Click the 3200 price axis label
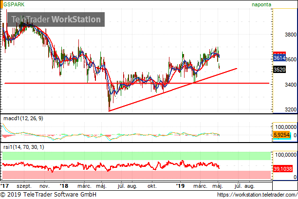 291,109
